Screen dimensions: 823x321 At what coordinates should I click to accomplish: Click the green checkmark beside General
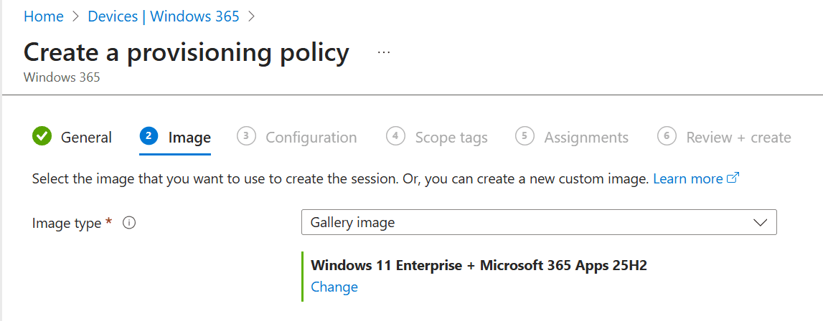pyautogui.click(x=42, y=136)
